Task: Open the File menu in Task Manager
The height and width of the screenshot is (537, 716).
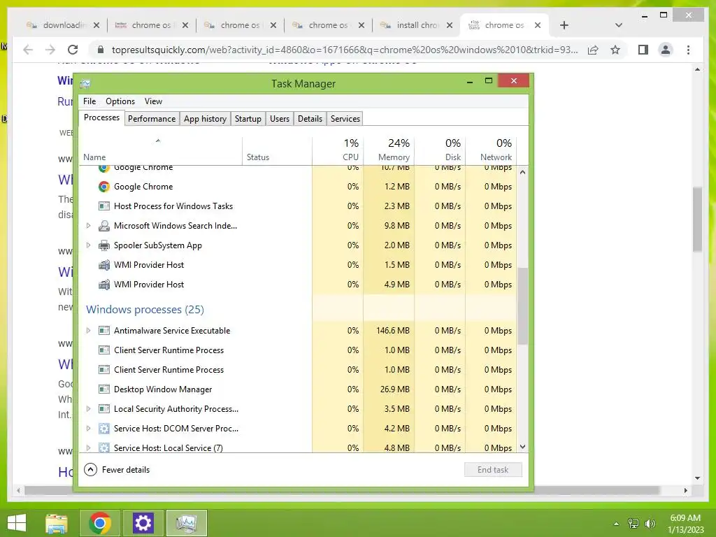Action: pos(89,101)
